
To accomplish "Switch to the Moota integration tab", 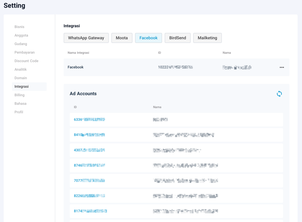I will click(x=122, y=38).
